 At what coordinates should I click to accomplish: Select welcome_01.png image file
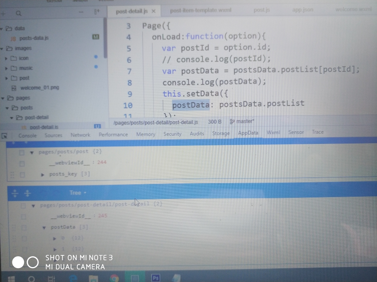pyautogui.click(x=40, y=88)
